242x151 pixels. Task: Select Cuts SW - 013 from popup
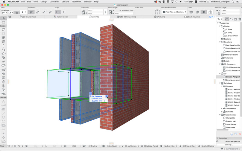pos(96,99)
